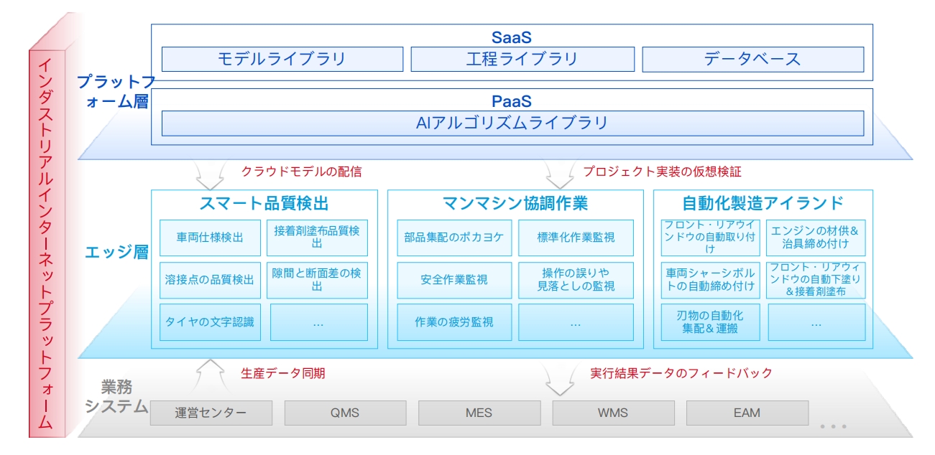Image resolution: width=935 pixels, height=455 pixels.
Task: Open the WMS system box
Action: tap(613, 413)
